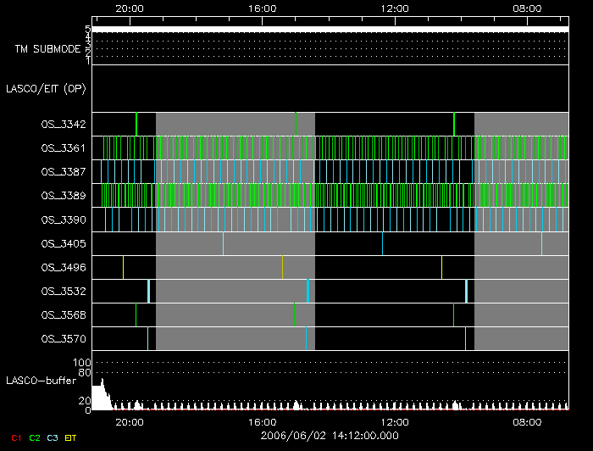Click the last cyan marker in OS_3570 row
Viewport: 593px width, 451px height.
[x=465, y=339]
